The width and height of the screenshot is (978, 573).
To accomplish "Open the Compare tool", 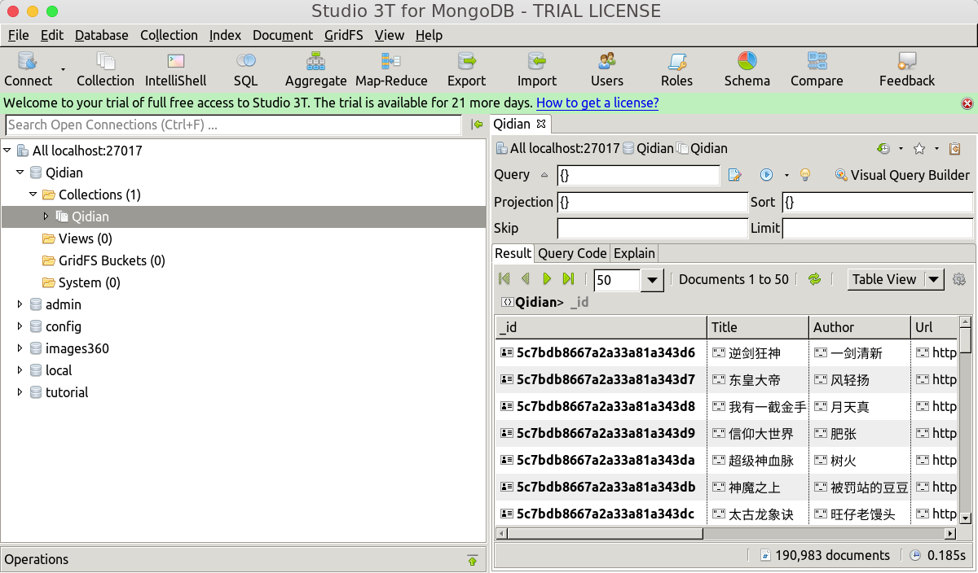I will coord(817,69).
